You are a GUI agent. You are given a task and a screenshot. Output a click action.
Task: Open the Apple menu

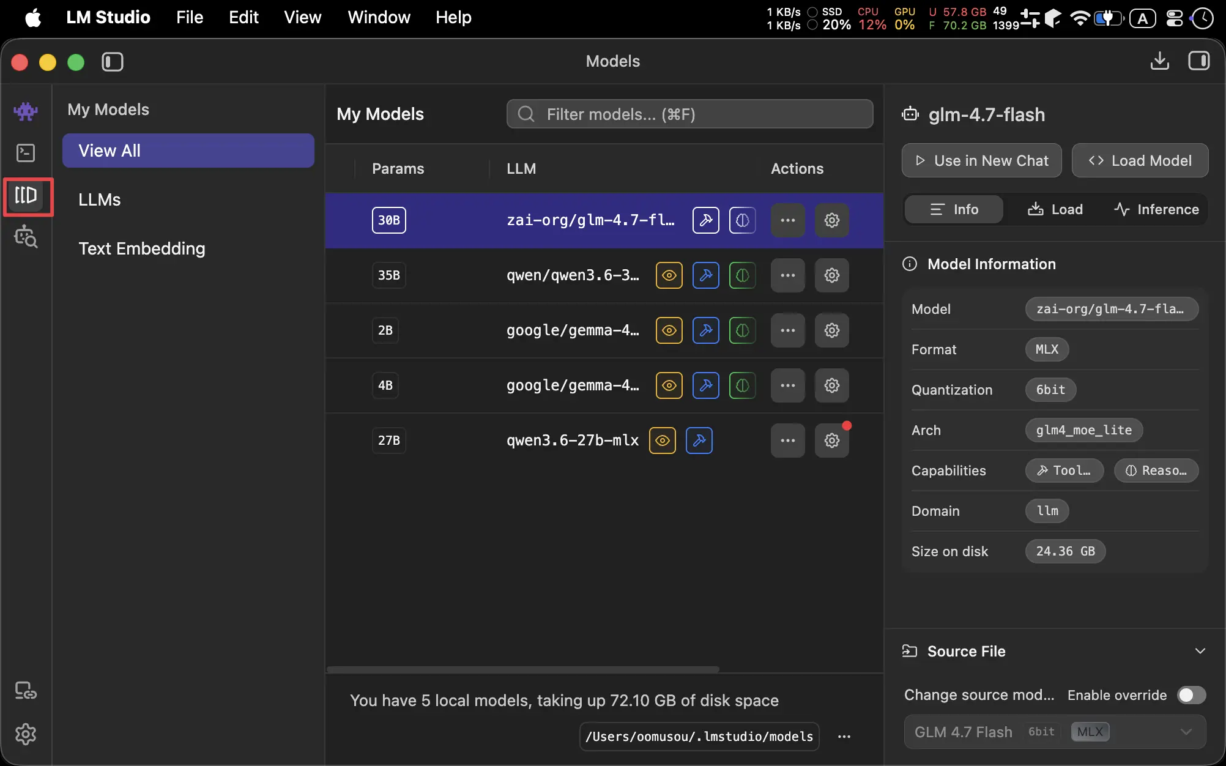[x=33, y=17]
